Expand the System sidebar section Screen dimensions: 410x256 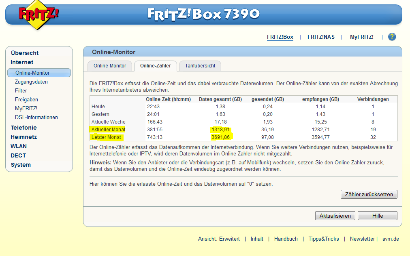click(21, 165)
